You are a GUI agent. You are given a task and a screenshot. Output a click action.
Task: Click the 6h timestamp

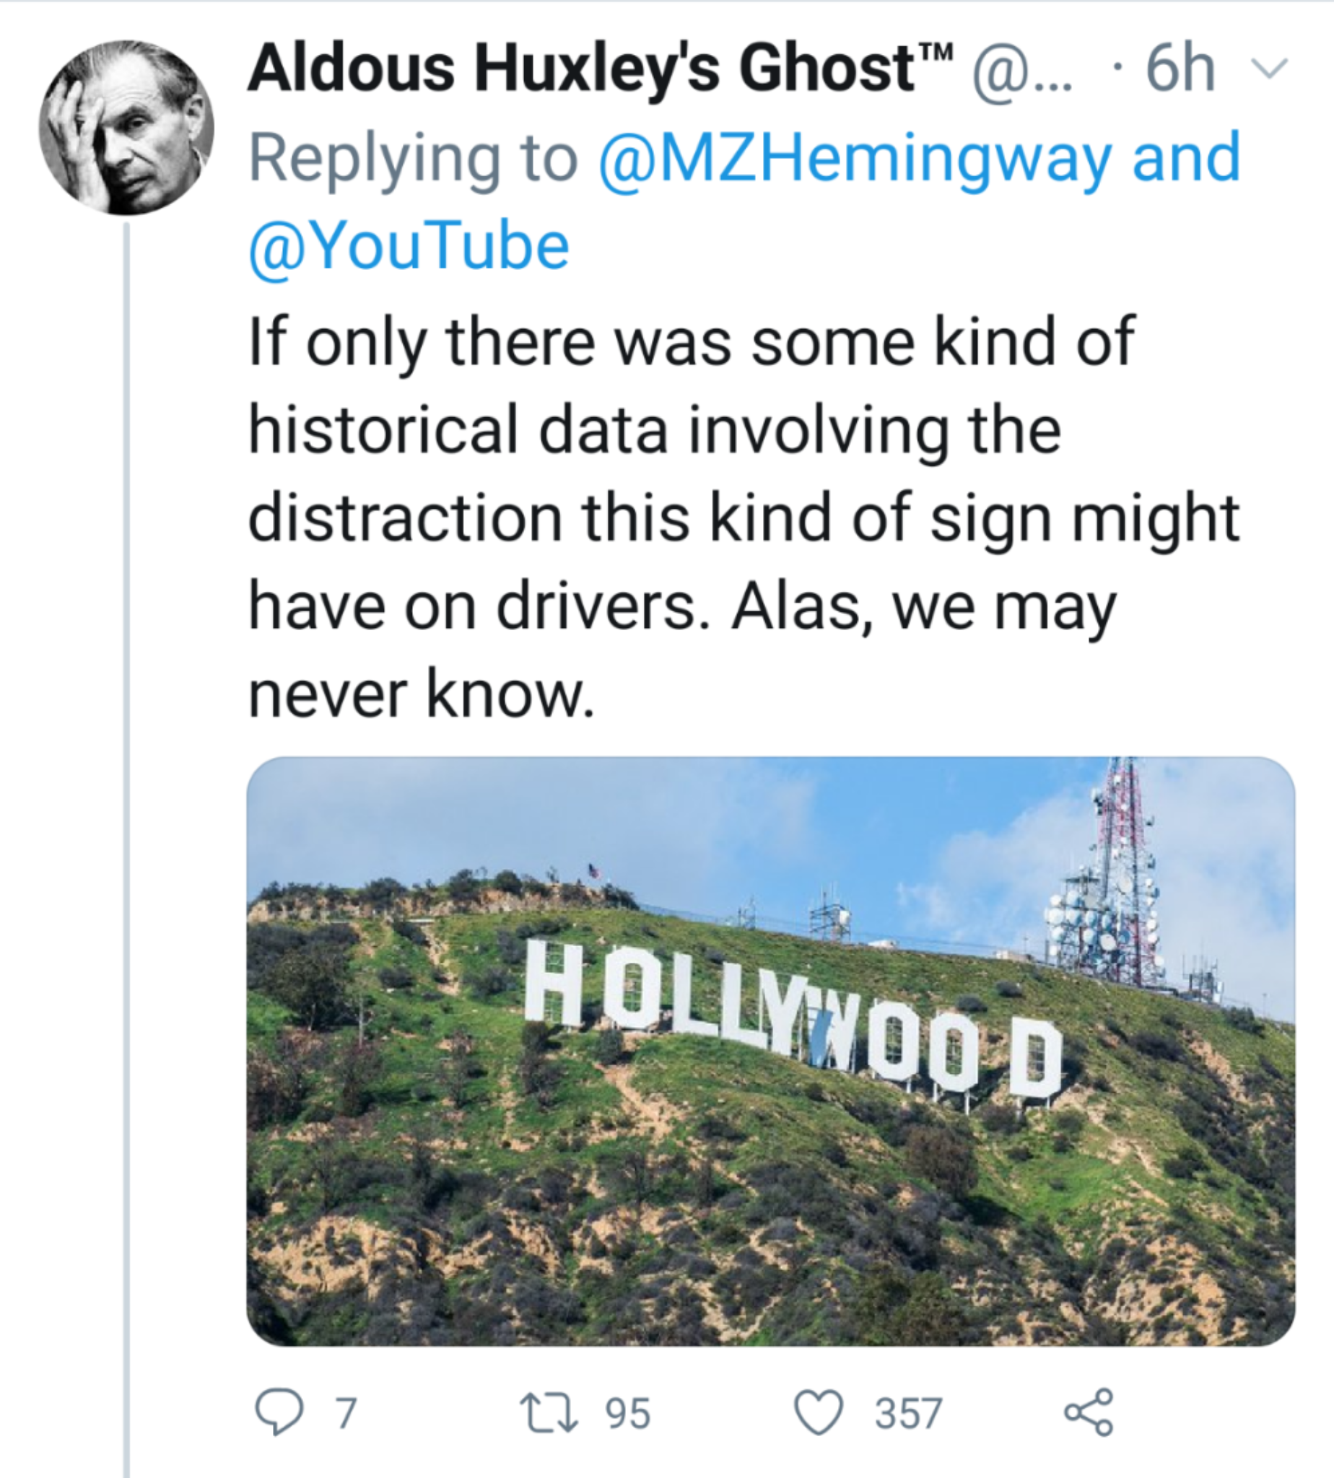pos(1180,69)
